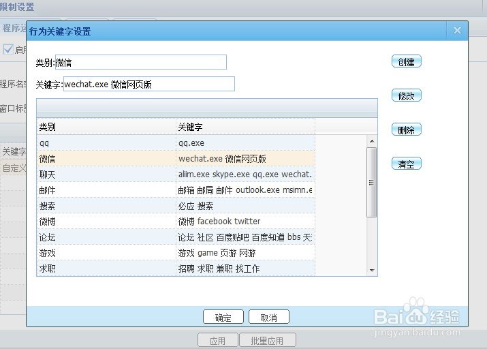Image resolution: width=487 pixels, height=349 pixels.
Task: Click the '论坛 社区 百度贴吧' keyword cell
Action: [x=245, y=237]
